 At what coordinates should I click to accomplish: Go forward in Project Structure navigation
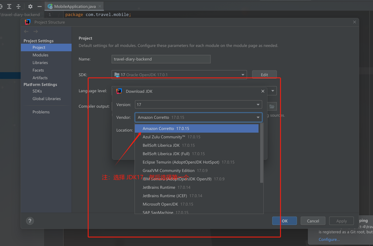coord(36,31)
